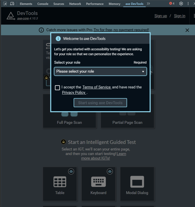Click the 'Welcome to axe DevTools' dialog title

84,39
